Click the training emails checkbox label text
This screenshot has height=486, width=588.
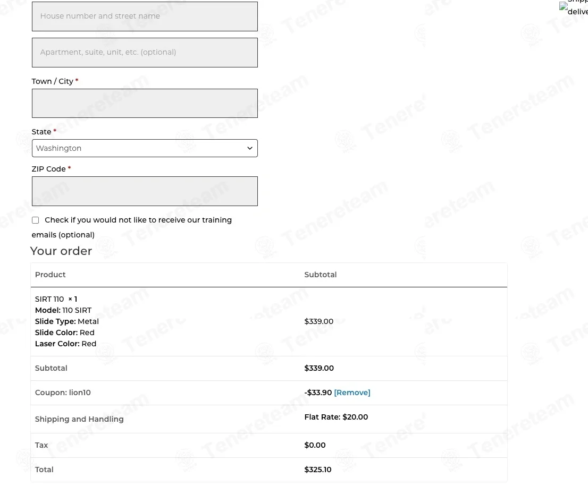pyautogui.click(x=138, y=220)
